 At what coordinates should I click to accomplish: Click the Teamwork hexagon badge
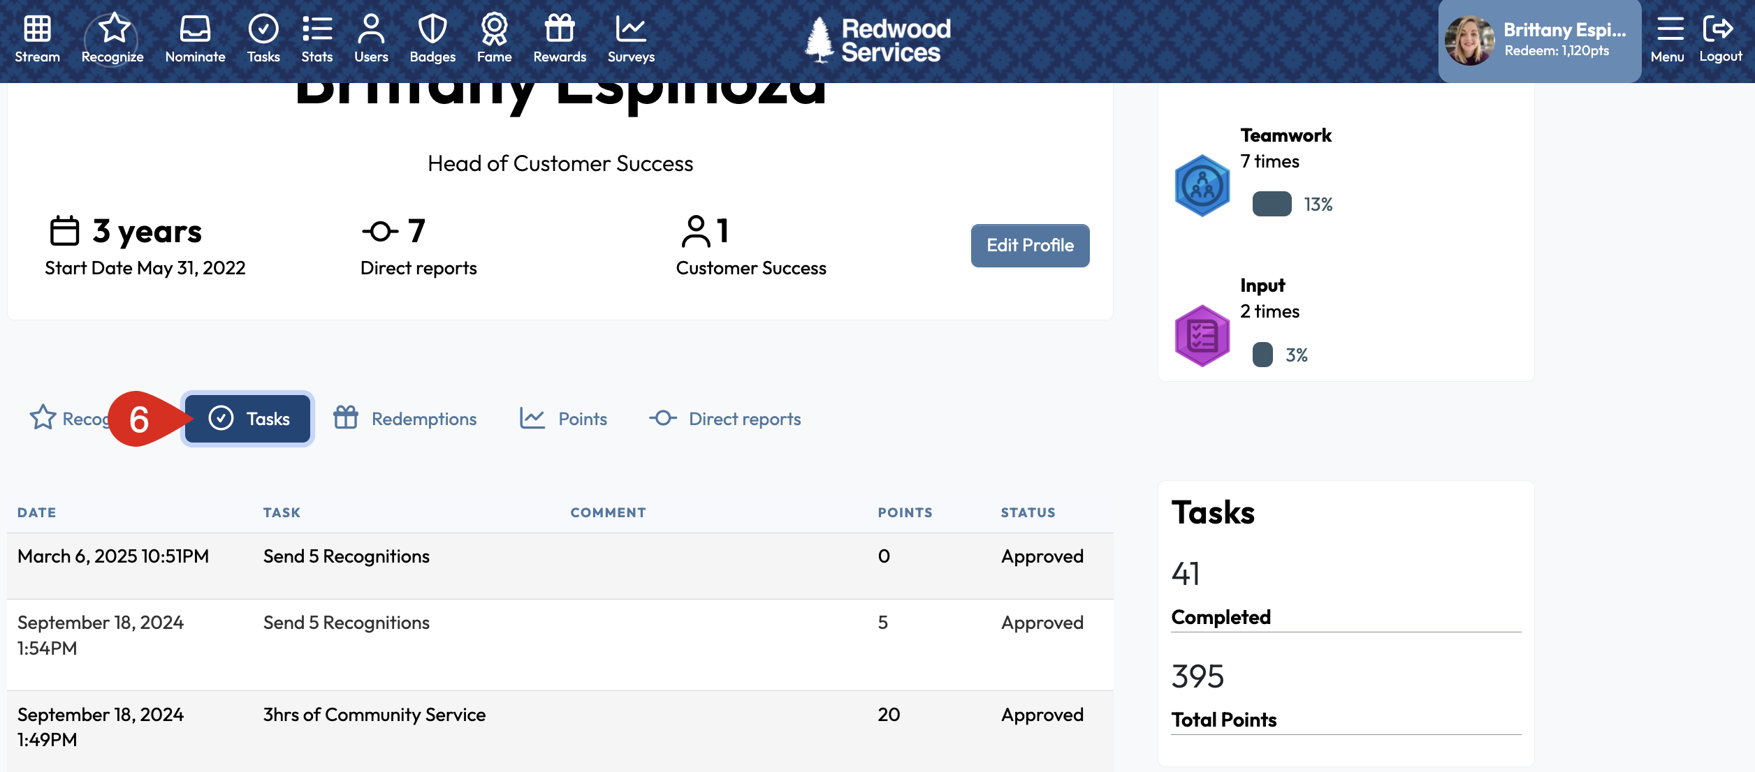(x=1202, y=186)
